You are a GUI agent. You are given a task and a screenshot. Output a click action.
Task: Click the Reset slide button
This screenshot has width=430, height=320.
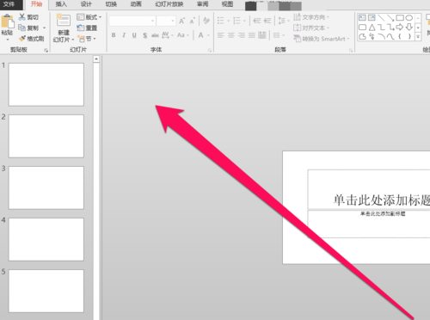point(87,28)
